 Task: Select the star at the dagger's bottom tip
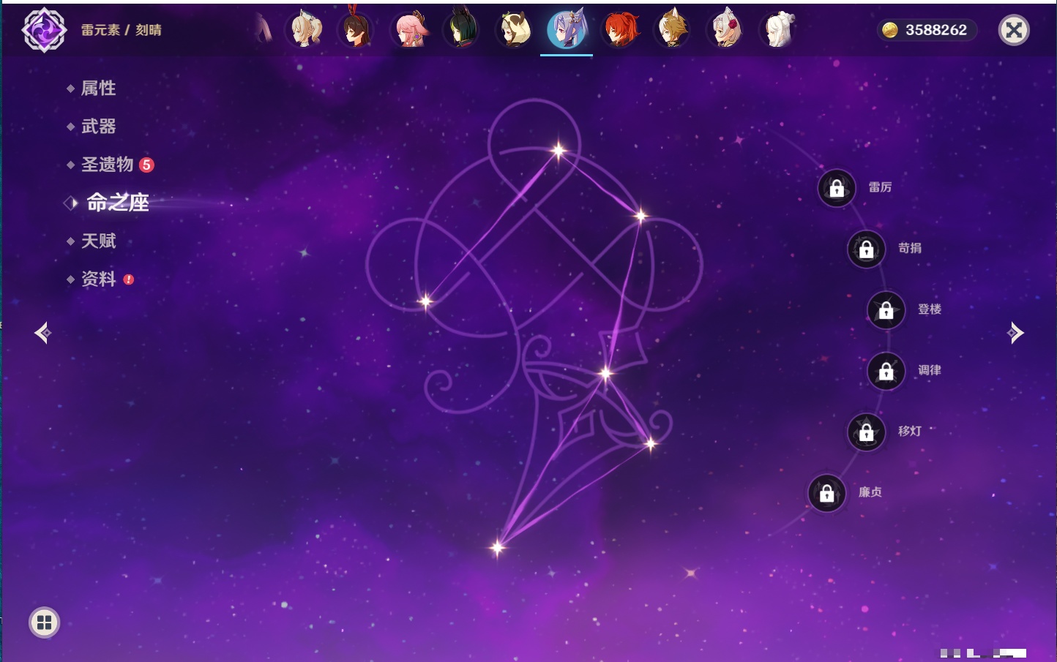pos(498,547)
